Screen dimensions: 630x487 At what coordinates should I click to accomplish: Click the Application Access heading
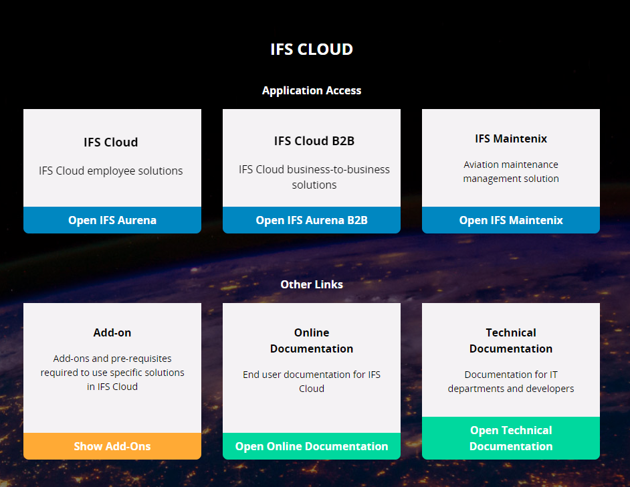click(311, 90)
